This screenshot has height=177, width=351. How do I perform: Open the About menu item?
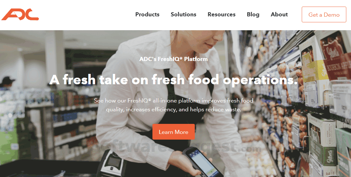point(279,14)
